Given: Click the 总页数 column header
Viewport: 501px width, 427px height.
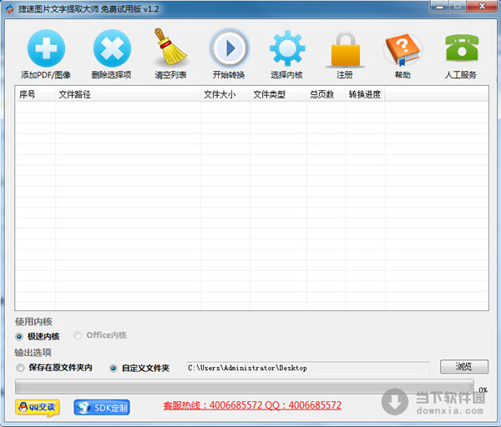Looking at the screenshot, I should click(x=326, y=94).
